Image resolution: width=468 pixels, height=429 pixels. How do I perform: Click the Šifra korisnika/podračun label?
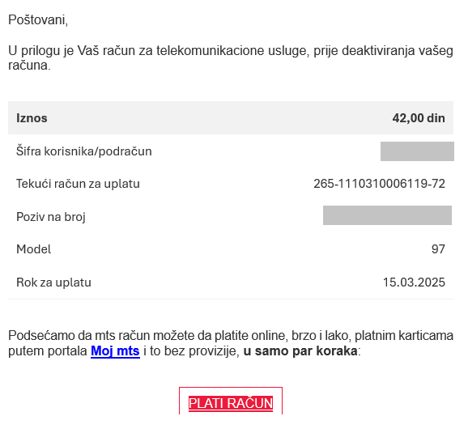84,151
